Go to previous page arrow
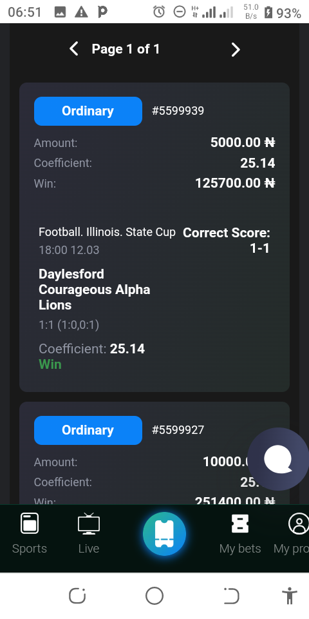The width and height of the screenshot is (309, 619). pyautogui.click(x=73, y=50)
